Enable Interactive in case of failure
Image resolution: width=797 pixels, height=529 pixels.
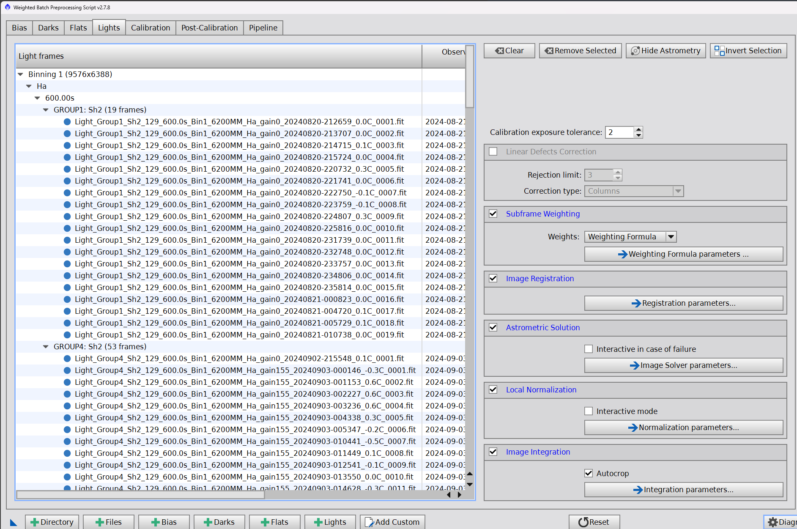coord(589,349)
